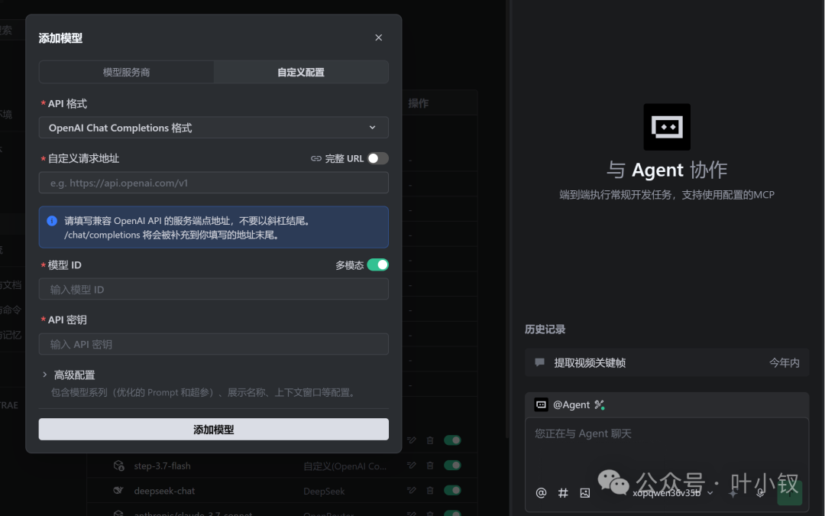This screenshot has height=516, width=825.
Task: Open the Agent tools icon
Action: coord(600,405)
